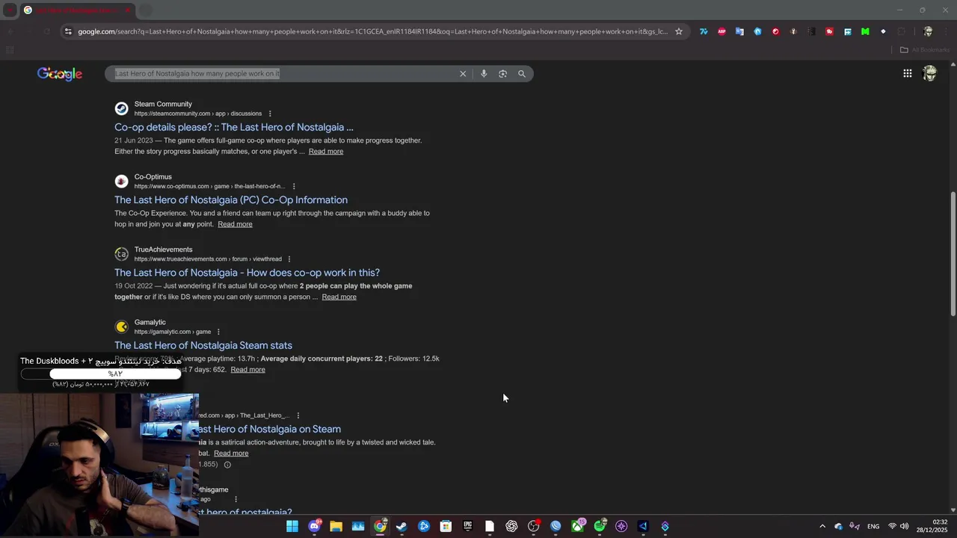Open the Chrome profile avatar in toolbar
Image resolution: width=957 pixels, height=538 pixels.
tap(928, 31)
